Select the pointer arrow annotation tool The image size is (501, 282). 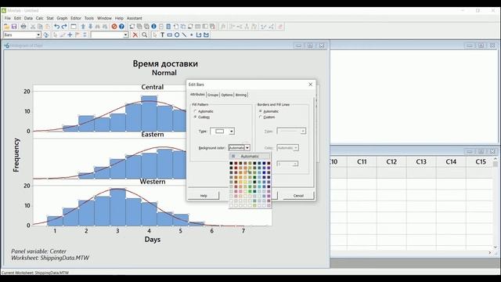pos(155,34)
